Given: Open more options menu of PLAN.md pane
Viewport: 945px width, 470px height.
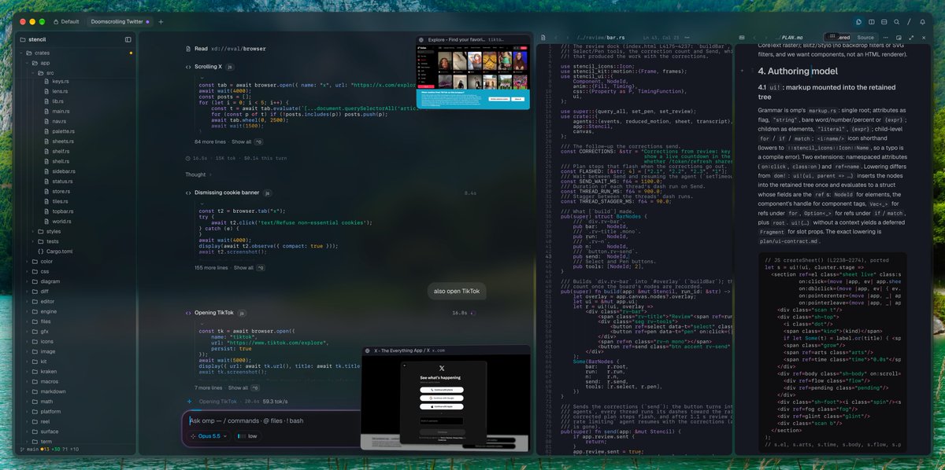Looking at the screenshot, I should pyautogui.click(x=887, y=38).
